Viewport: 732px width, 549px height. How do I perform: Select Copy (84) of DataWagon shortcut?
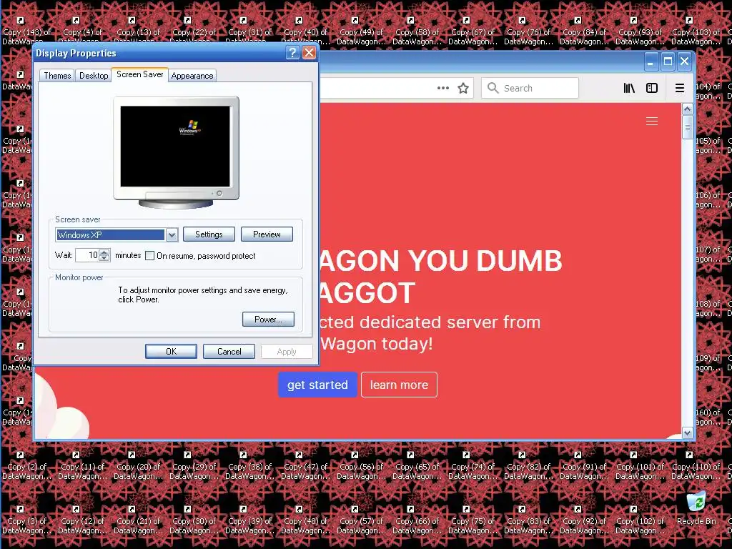coord(584,31)
